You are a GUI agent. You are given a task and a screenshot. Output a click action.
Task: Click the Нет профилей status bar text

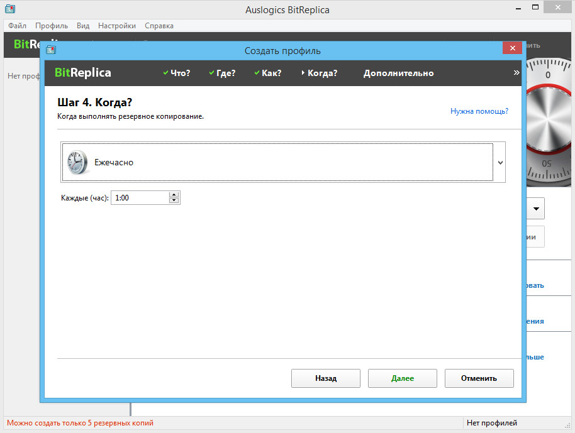point(492,423)
